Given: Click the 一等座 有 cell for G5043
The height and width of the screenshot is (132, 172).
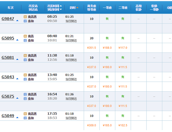Looking at the screenshot, I should click(x=107, y=77).
